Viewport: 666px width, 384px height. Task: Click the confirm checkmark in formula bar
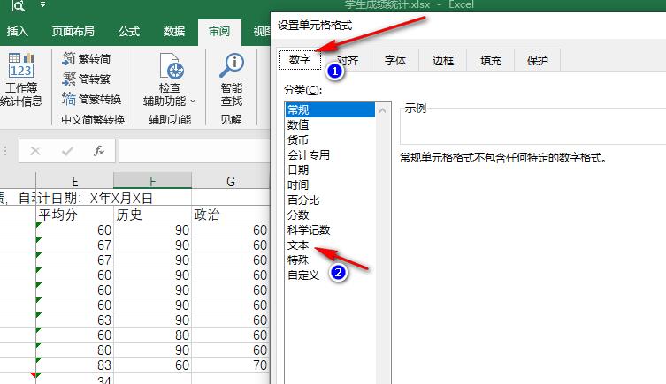coord(67,151)
